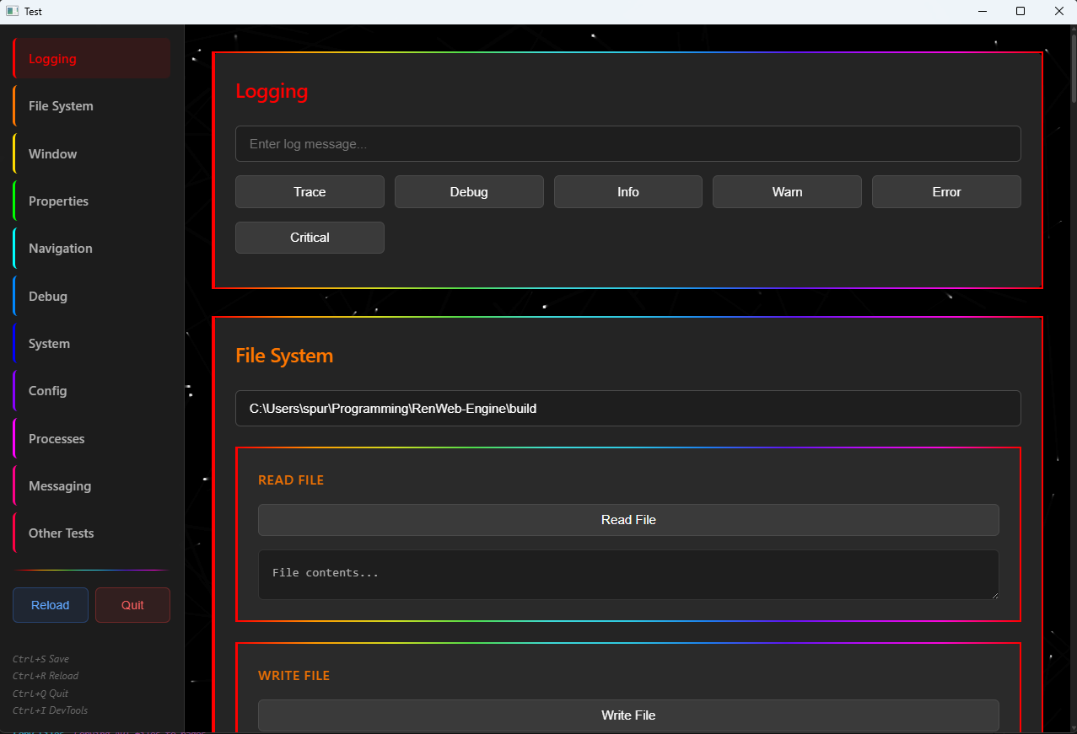The image size is (1077, 734).
Task: Send a Trace log message
Action: pyautogui.click(x=310, y=191)
